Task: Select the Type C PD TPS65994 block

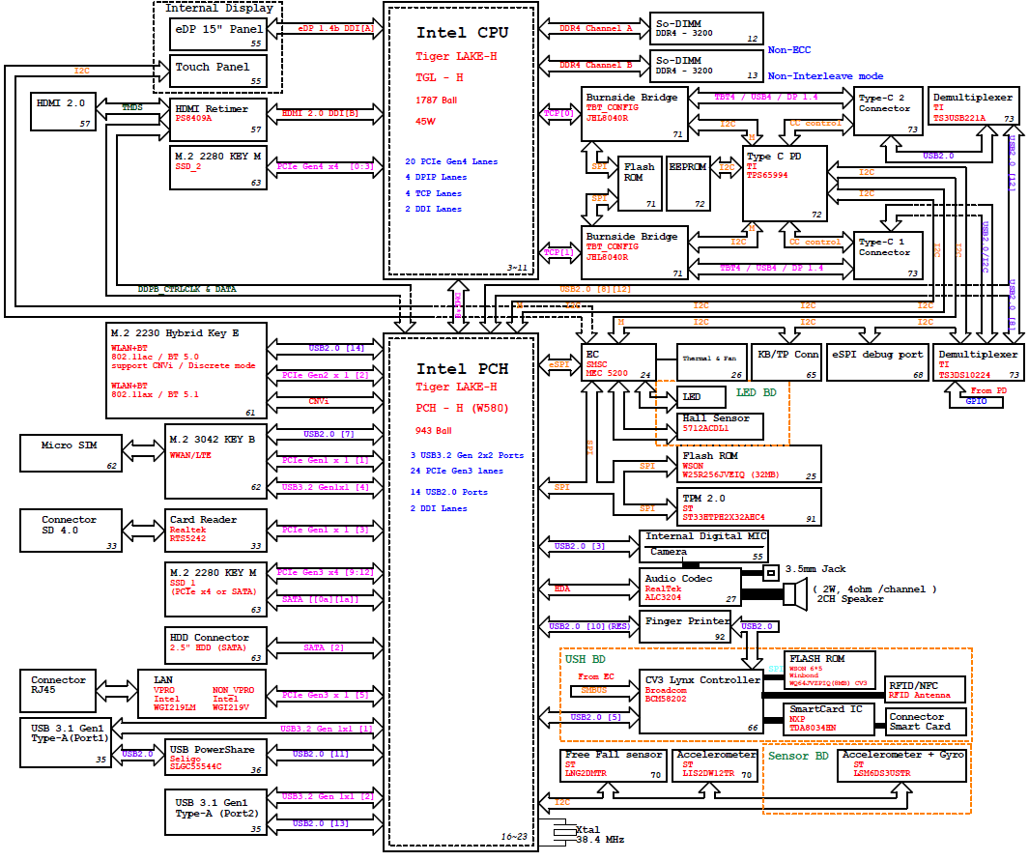Action: [x=785, y=184]
